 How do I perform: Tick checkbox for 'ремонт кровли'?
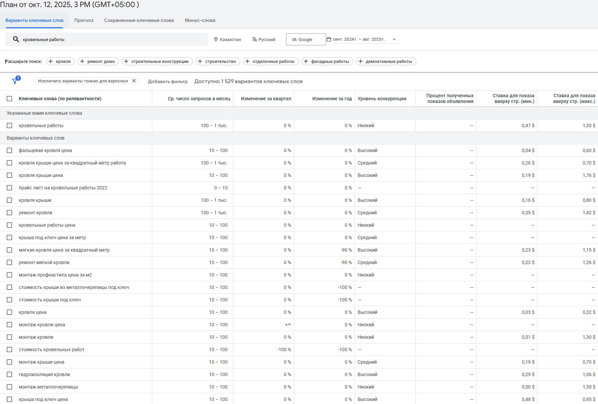coord(9,213)
